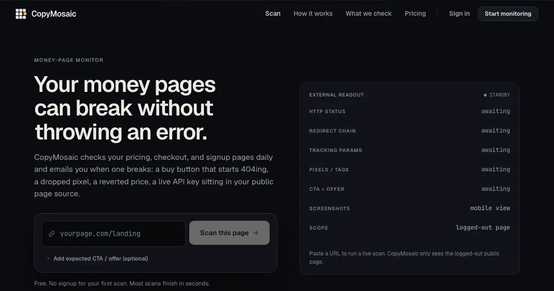Click the "Free. No signup" footnote text
The image size is (554, 291).
122,283
